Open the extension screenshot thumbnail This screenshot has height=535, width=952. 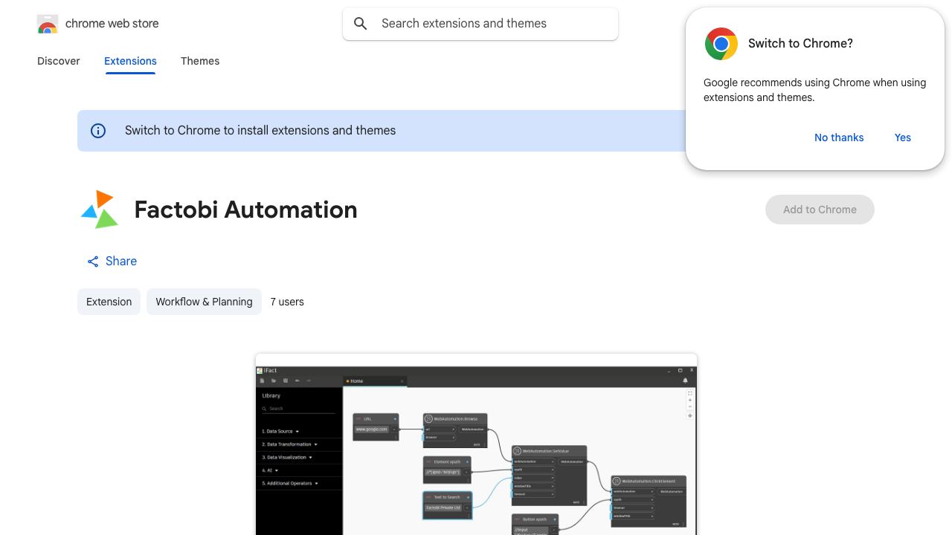476,444
